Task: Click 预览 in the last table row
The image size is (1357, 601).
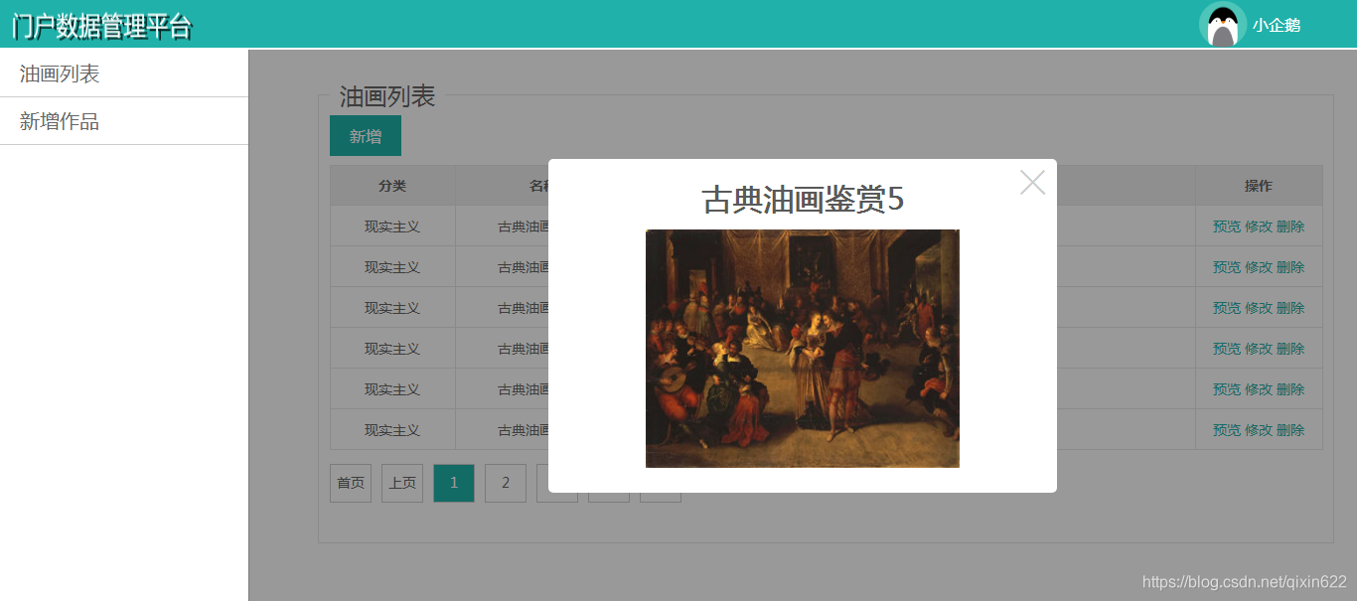Action: (1227, 430)
